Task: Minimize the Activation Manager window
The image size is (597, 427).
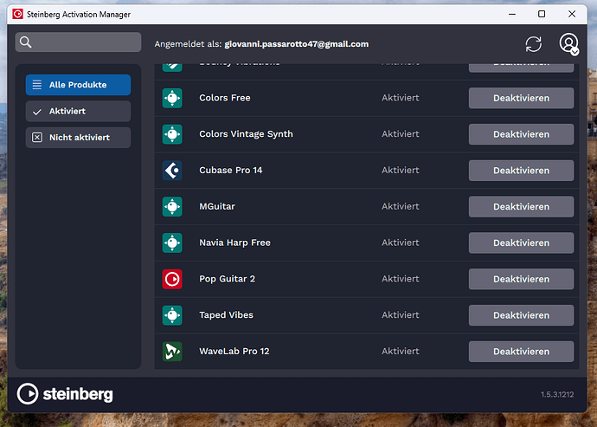Action: tap(512, 14)
